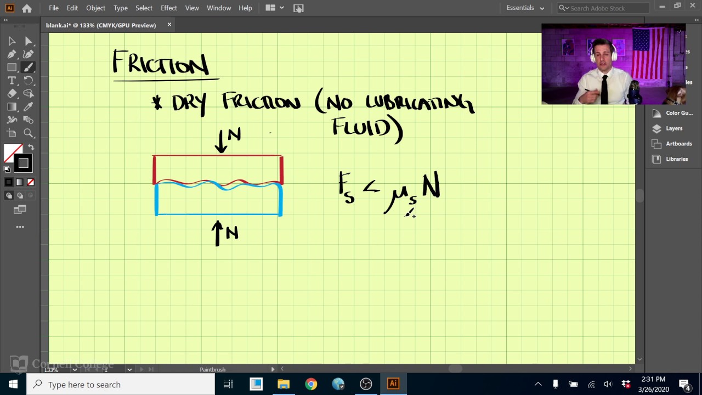Open the Essentials workspace switcher
The height and width of the screenshot is (395, 702).
525,8
